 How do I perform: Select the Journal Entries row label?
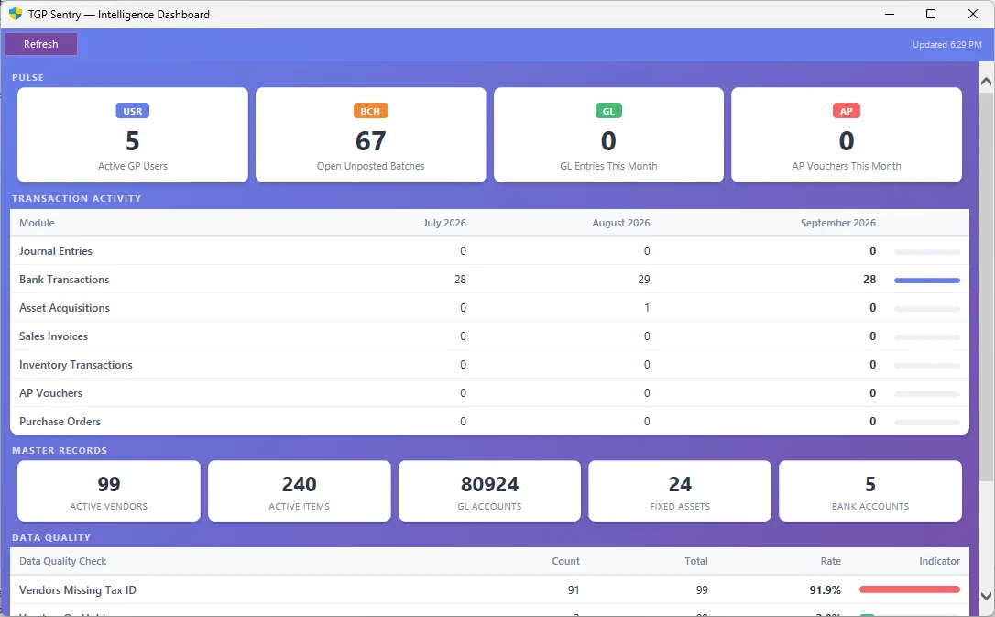tap(56, 251)
